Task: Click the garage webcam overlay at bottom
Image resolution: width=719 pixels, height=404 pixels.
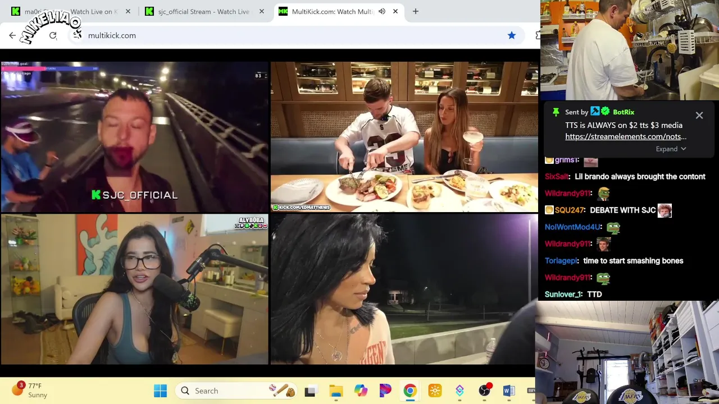Action: pyautogui.click(x=627, y=352)
